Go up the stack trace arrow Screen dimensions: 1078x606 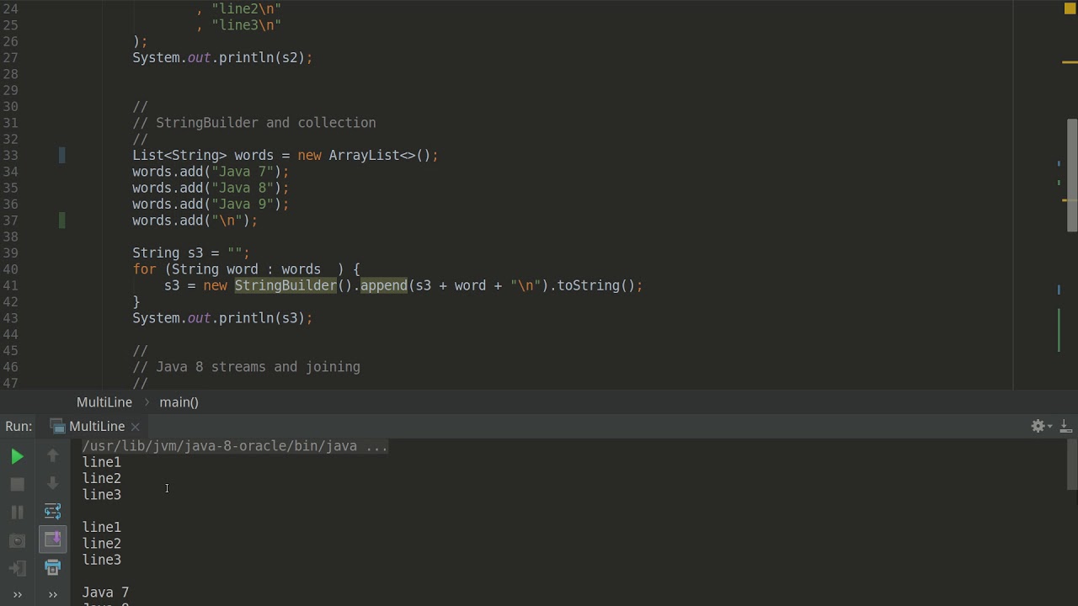click(x=52, y=455)
